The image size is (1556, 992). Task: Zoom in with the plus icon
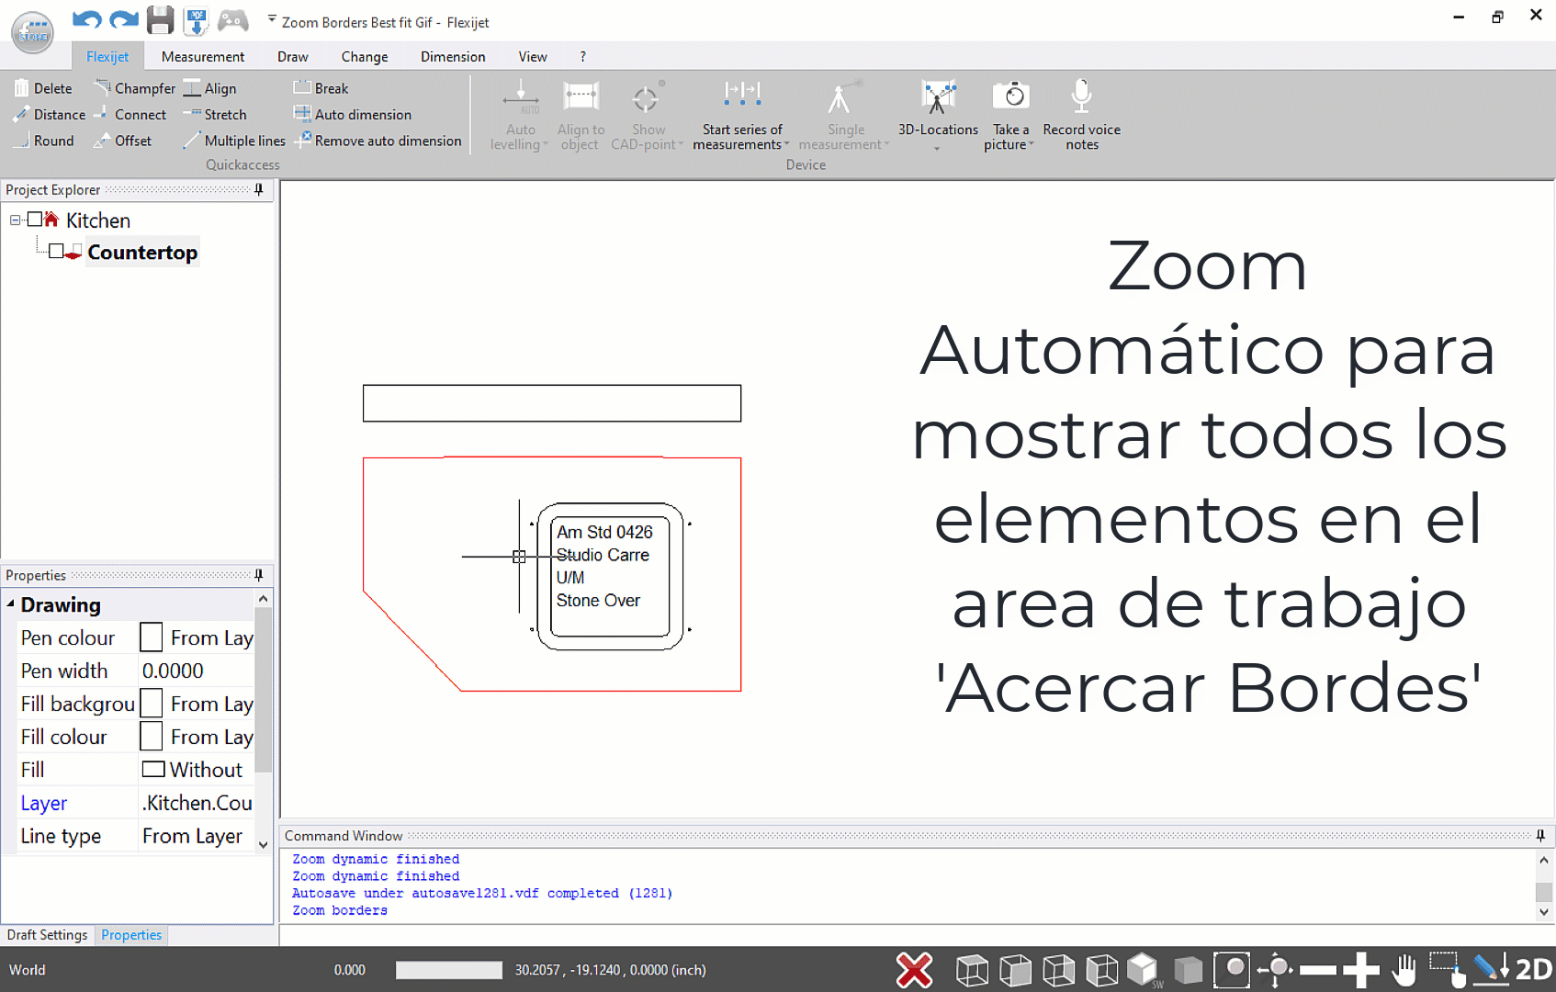1361,970
